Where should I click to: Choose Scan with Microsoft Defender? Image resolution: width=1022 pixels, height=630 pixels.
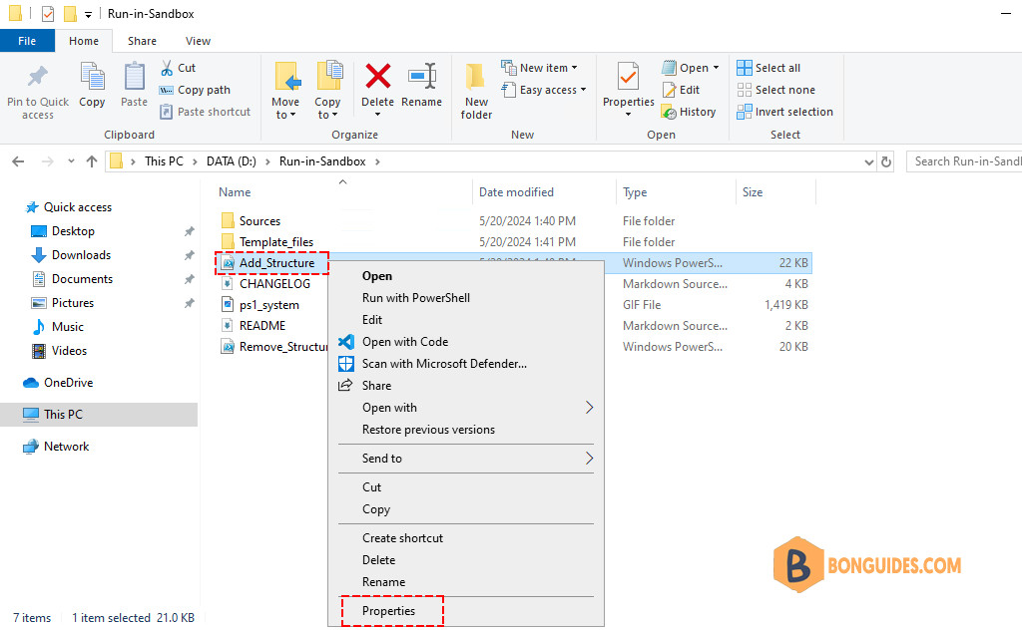point(444,364)
